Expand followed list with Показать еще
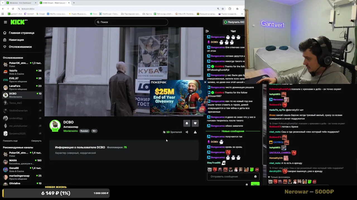The height and width of the screenshot is (200, 357). tap(10, 141)
